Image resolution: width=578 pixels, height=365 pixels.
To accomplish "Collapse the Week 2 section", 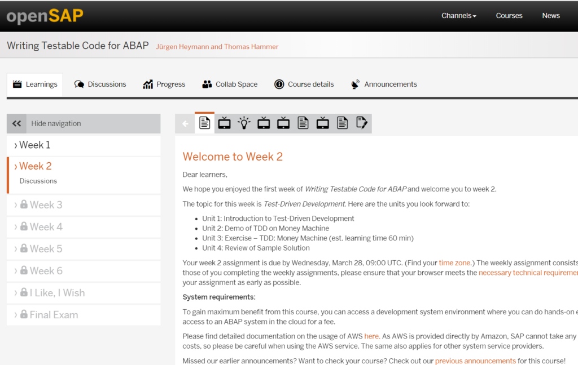I will point(36,166).
